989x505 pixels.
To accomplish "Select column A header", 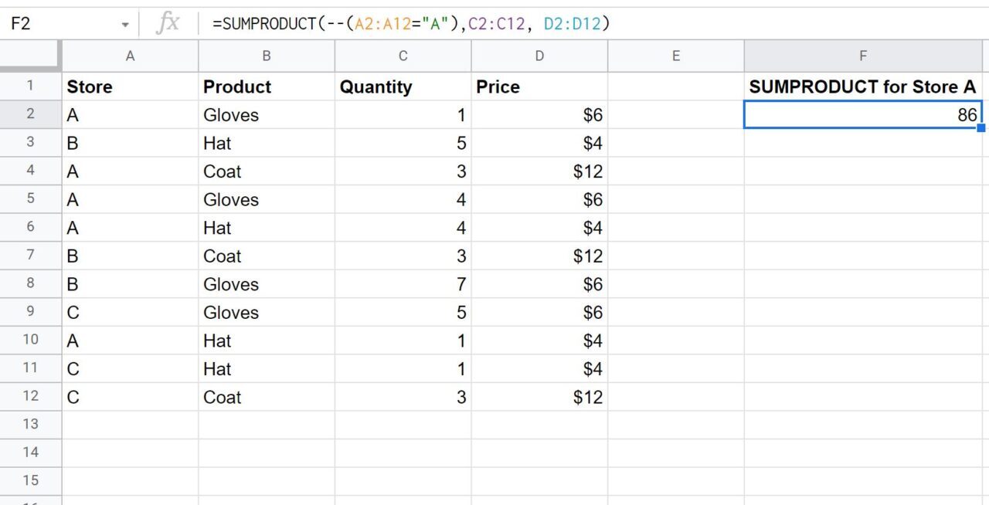I will 130,56.
